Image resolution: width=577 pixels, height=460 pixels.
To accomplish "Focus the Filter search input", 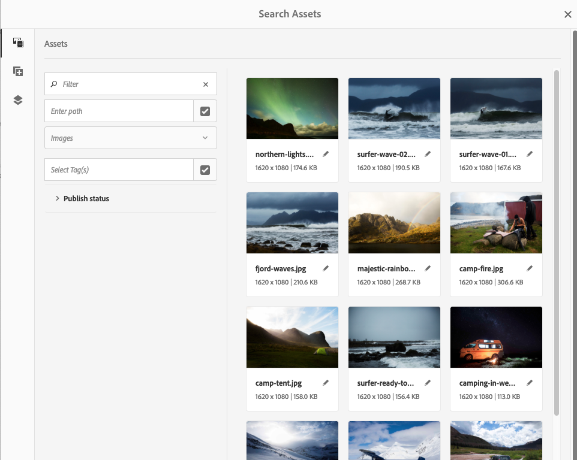I will 131,84.
